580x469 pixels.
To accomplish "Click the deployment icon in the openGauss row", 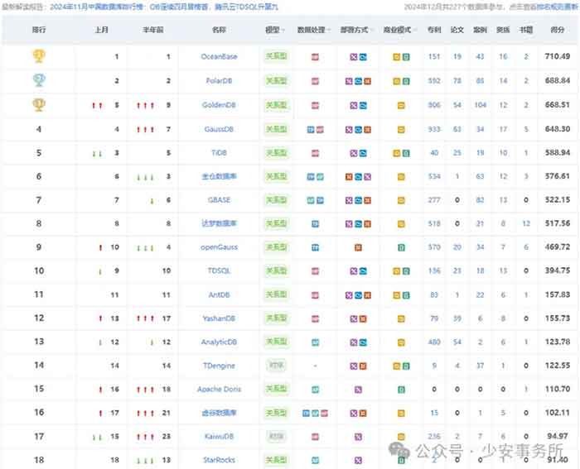I will [x=358, y=247].
